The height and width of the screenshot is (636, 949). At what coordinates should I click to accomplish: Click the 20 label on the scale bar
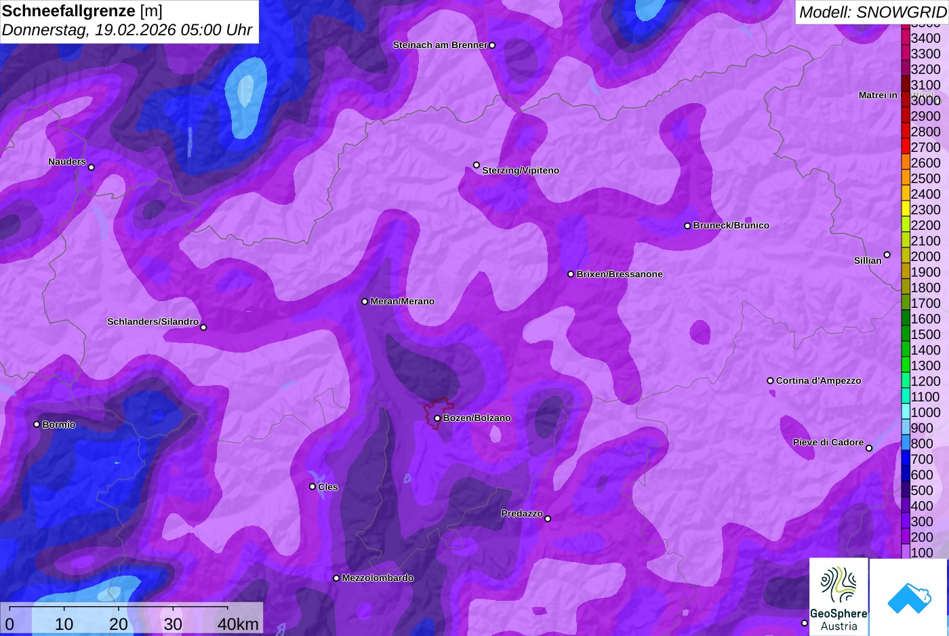point(119,624)
